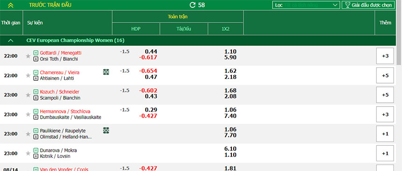Open the Lọc filter dropdown
The height and width of the screenshot is (171, 402).
coord(306,5)
